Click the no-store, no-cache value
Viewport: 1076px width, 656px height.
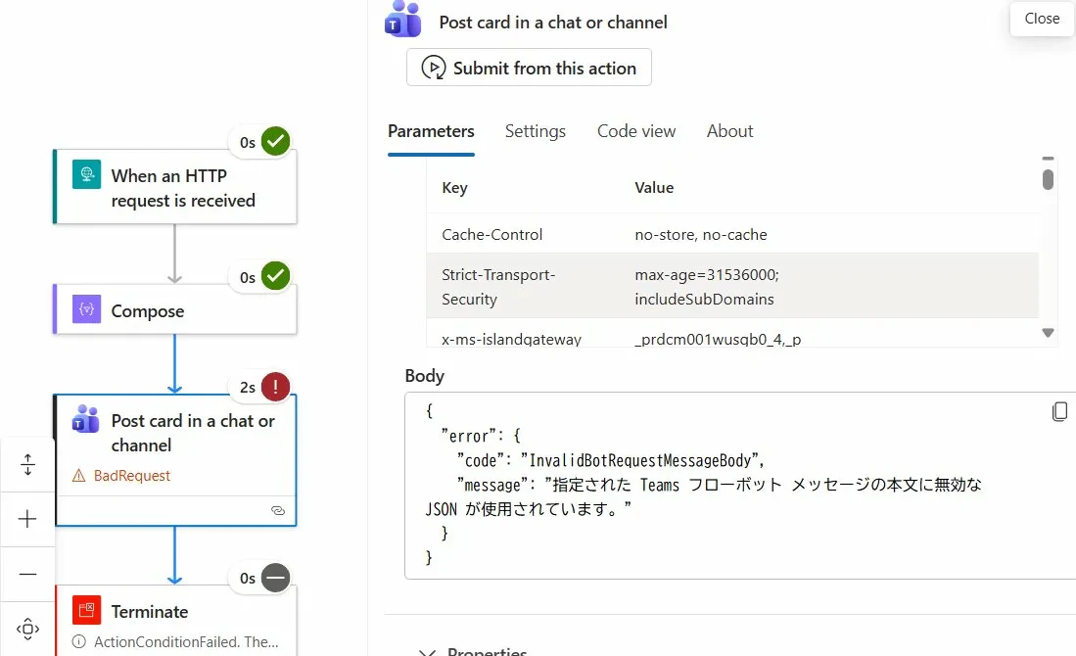tap(701, 235)
